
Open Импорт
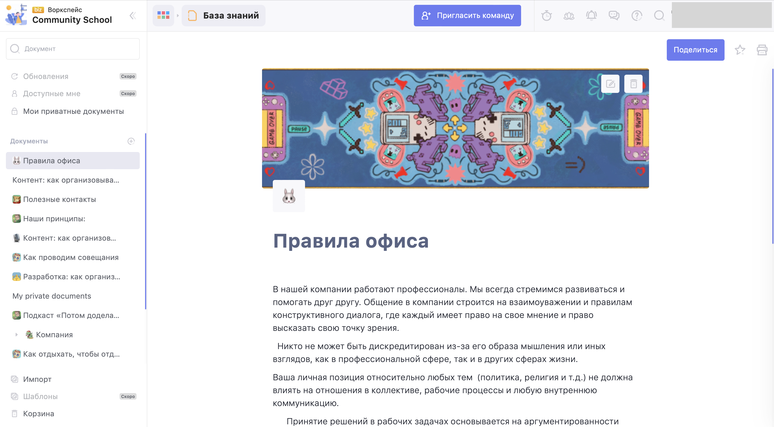tap(73, 379)
